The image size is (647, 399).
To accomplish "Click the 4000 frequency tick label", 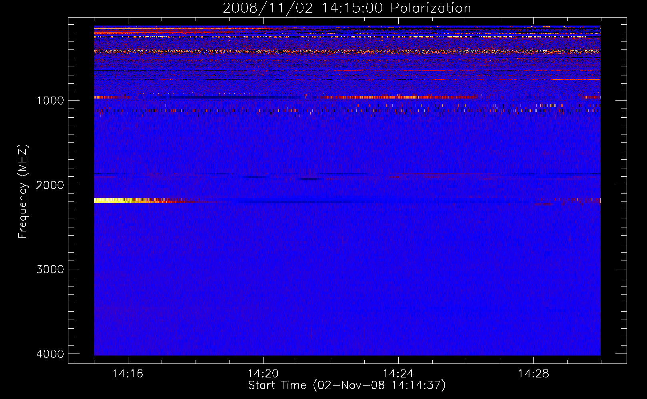I will pos(50,354).
